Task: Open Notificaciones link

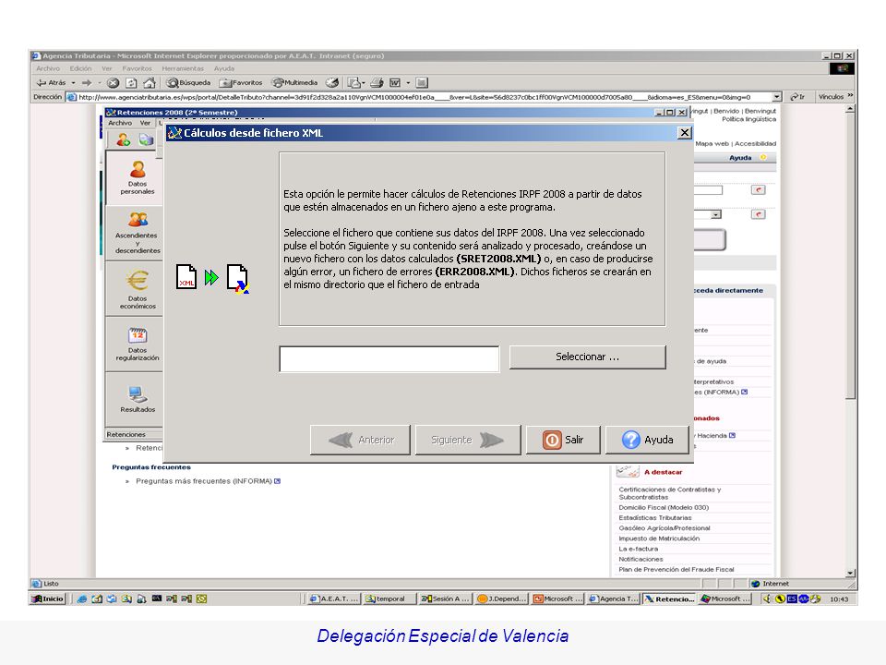Action: [x=641, y=560]
